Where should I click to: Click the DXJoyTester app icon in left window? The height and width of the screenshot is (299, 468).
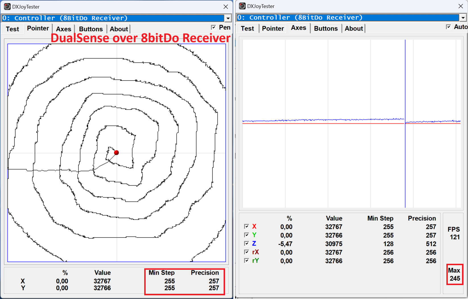click(x=7, y=7)
